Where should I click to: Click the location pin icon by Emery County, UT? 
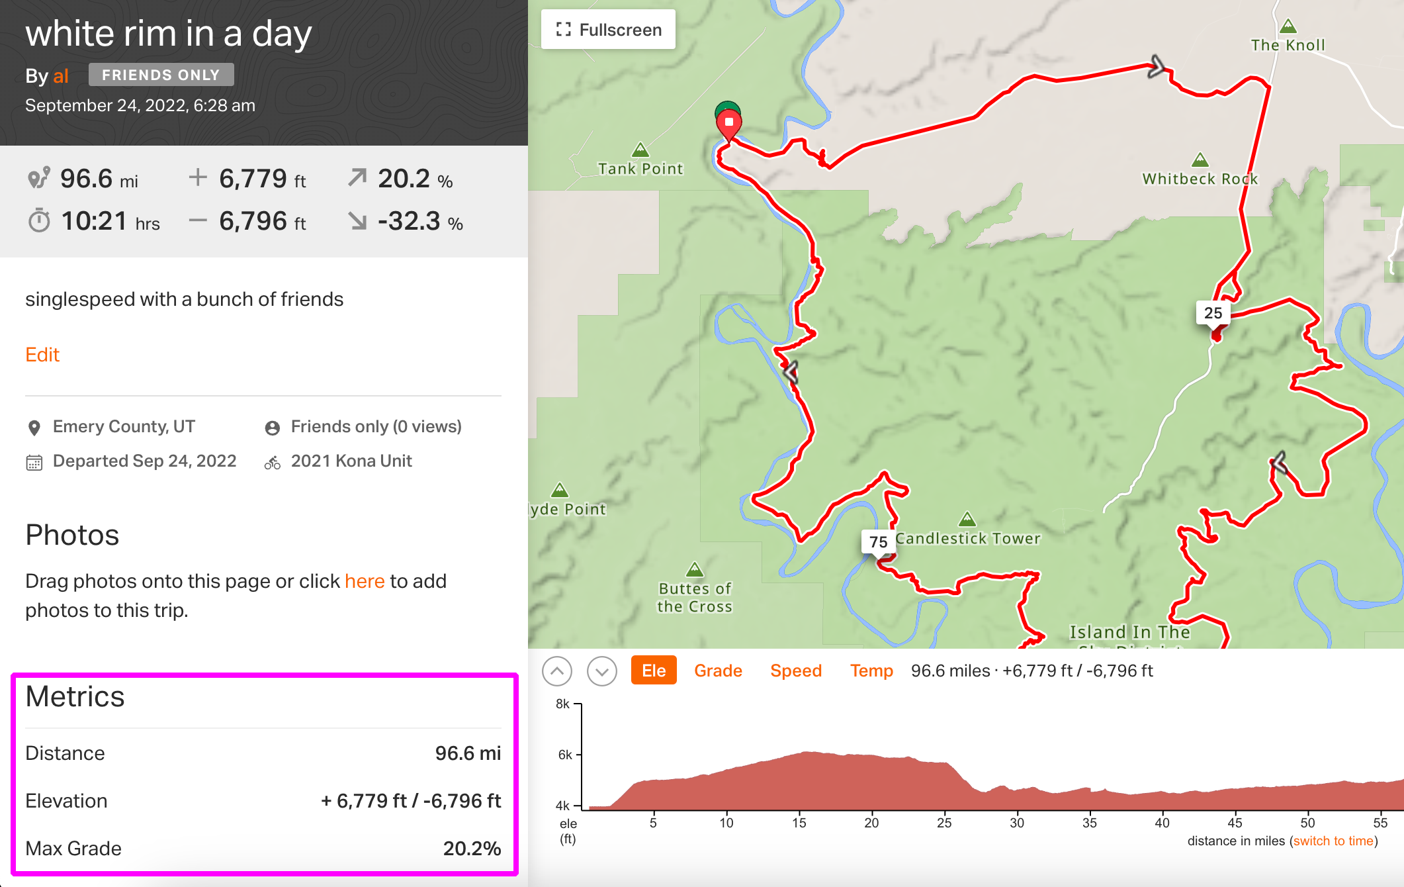coord(34,426)
